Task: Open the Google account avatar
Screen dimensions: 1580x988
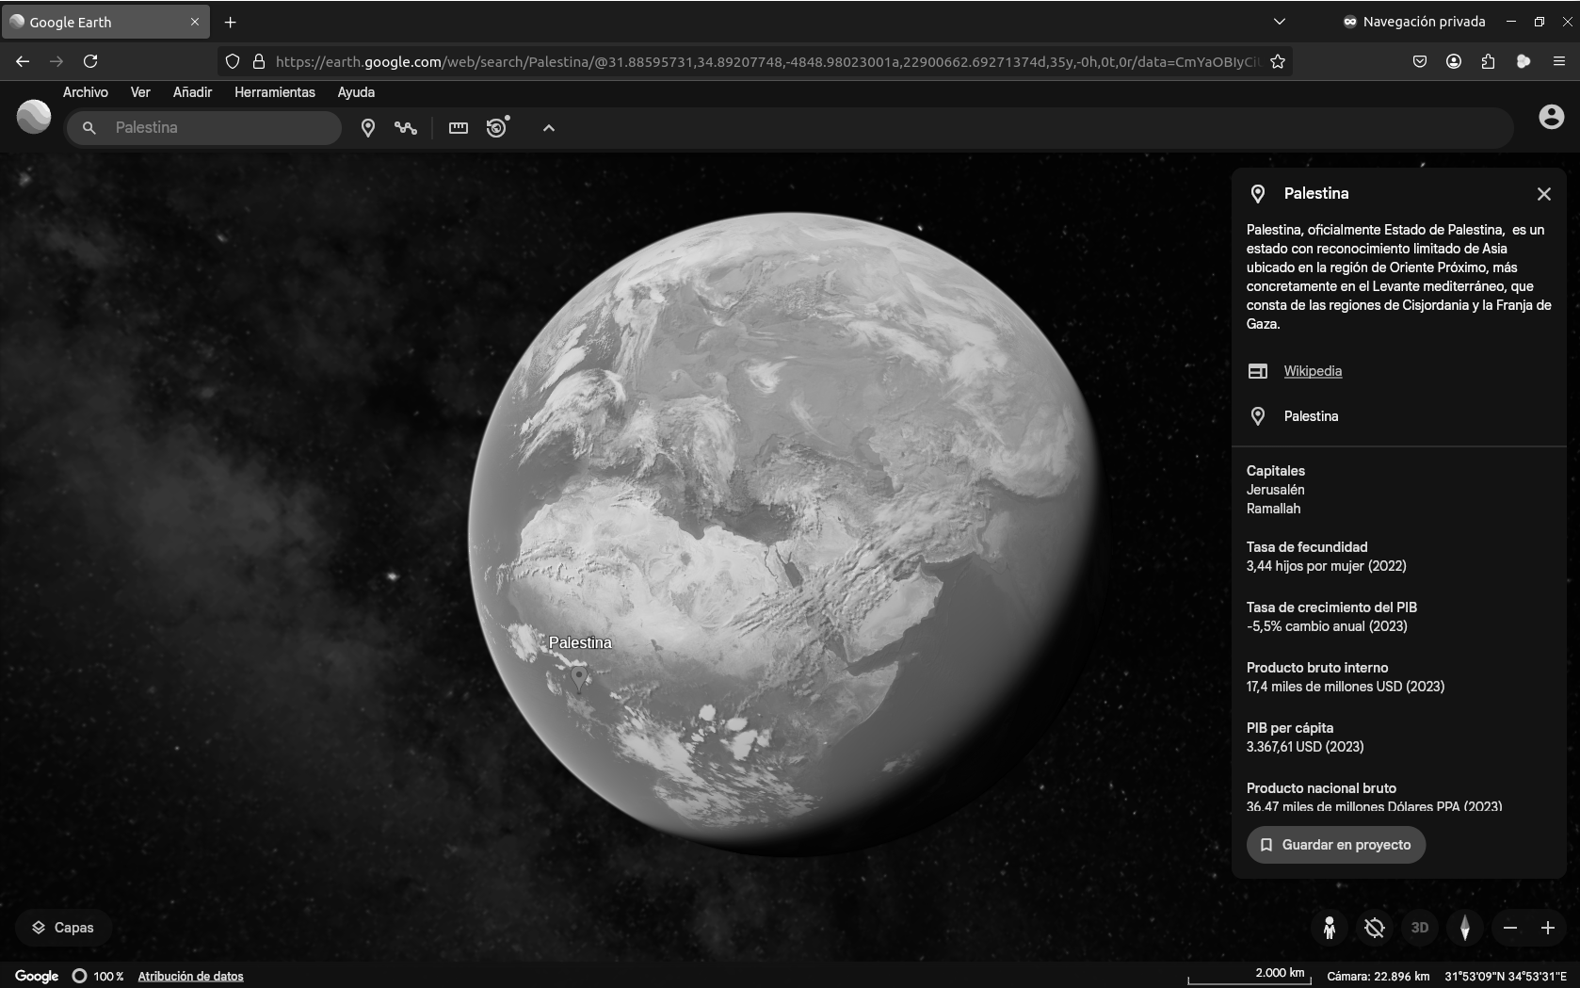Action: click(x=1551, y=117)
